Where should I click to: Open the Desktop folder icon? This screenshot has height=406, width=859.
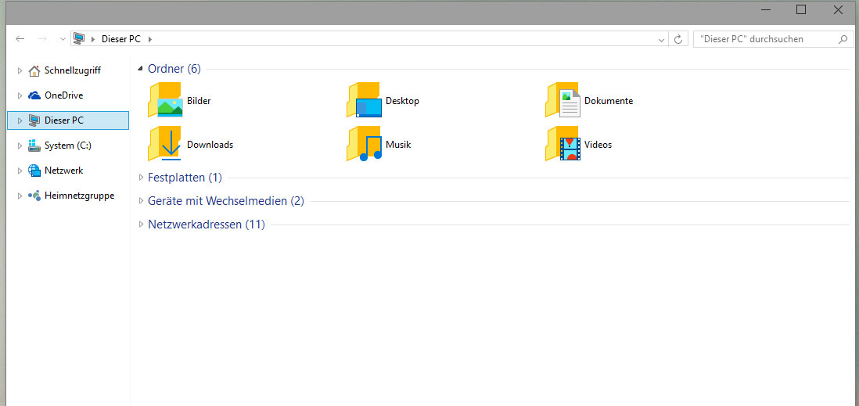coord(364,99)
